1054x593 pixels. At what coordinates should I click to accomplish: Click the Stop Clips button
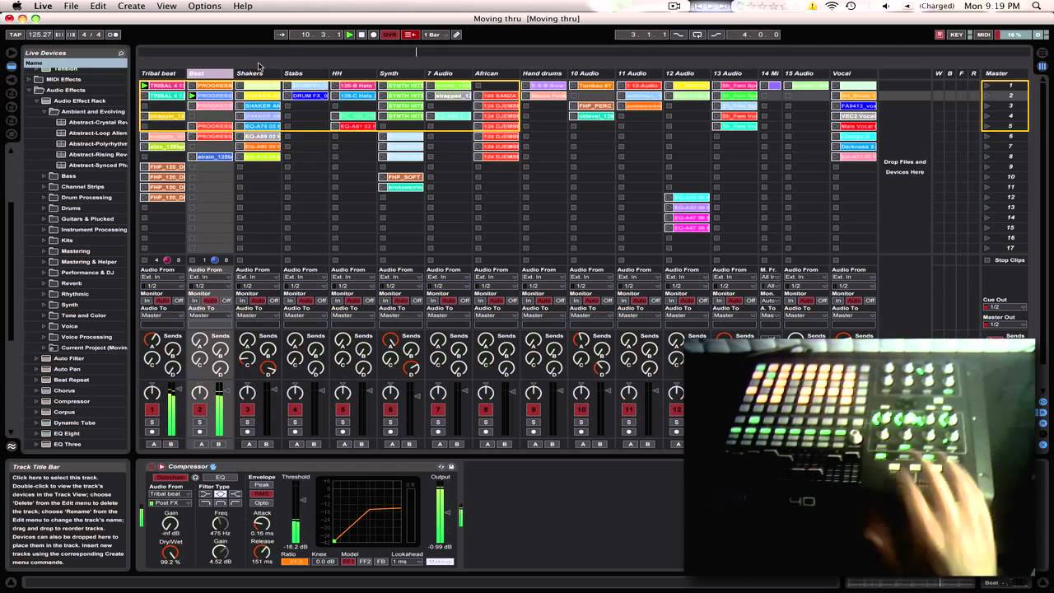pyautogui.click(x=1010, y=260)
